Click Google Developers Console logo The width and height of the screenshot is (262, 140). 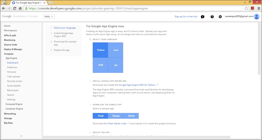tap(20, 17)
